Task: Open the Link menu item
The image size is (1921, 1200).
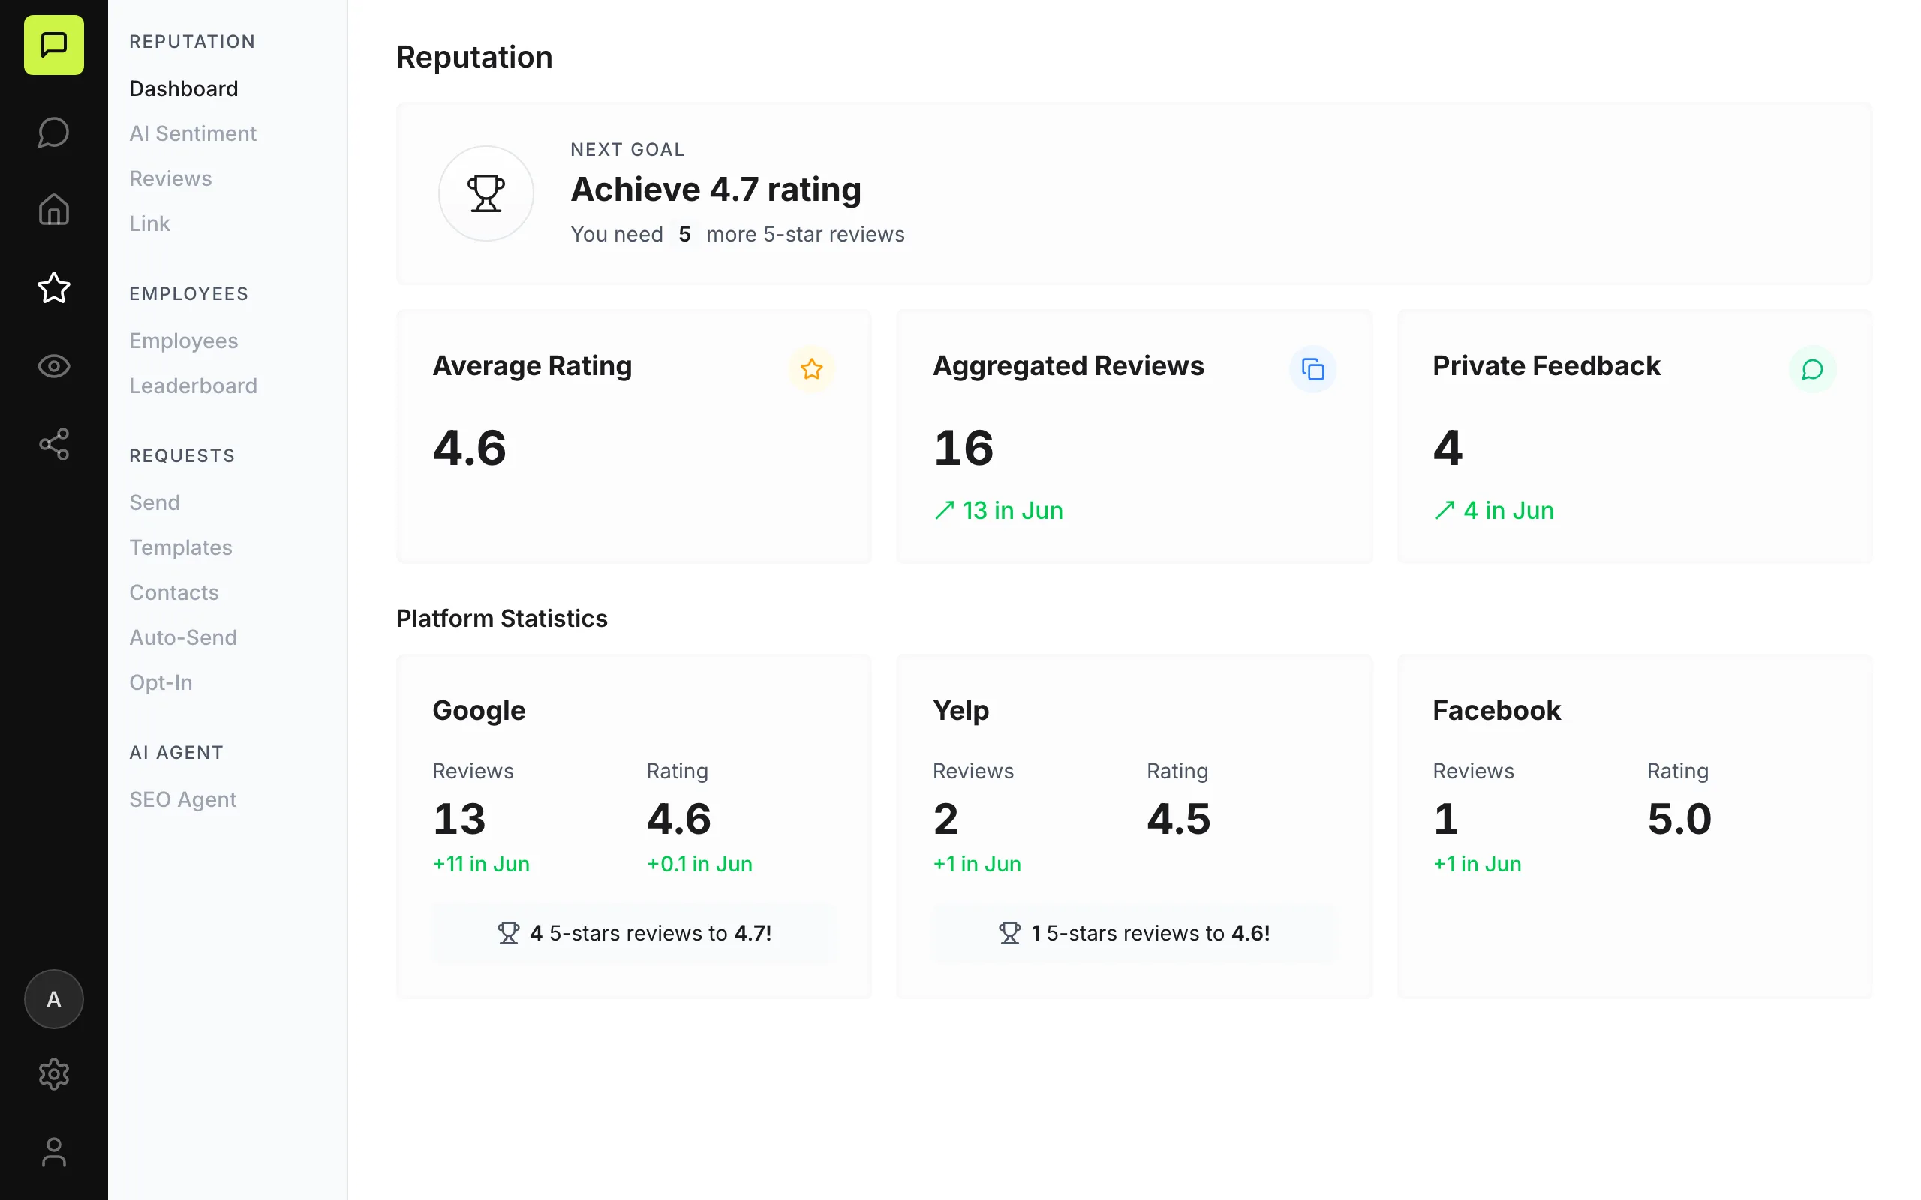Action: 150,223
